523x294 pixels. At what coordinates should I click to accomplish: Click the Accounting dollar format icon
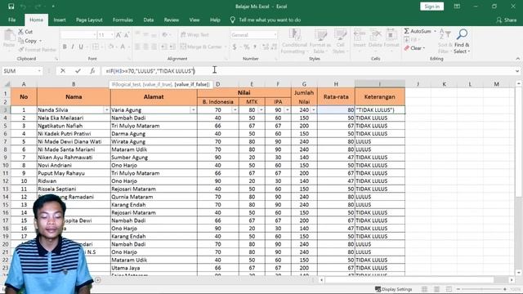tap(235, 47)
